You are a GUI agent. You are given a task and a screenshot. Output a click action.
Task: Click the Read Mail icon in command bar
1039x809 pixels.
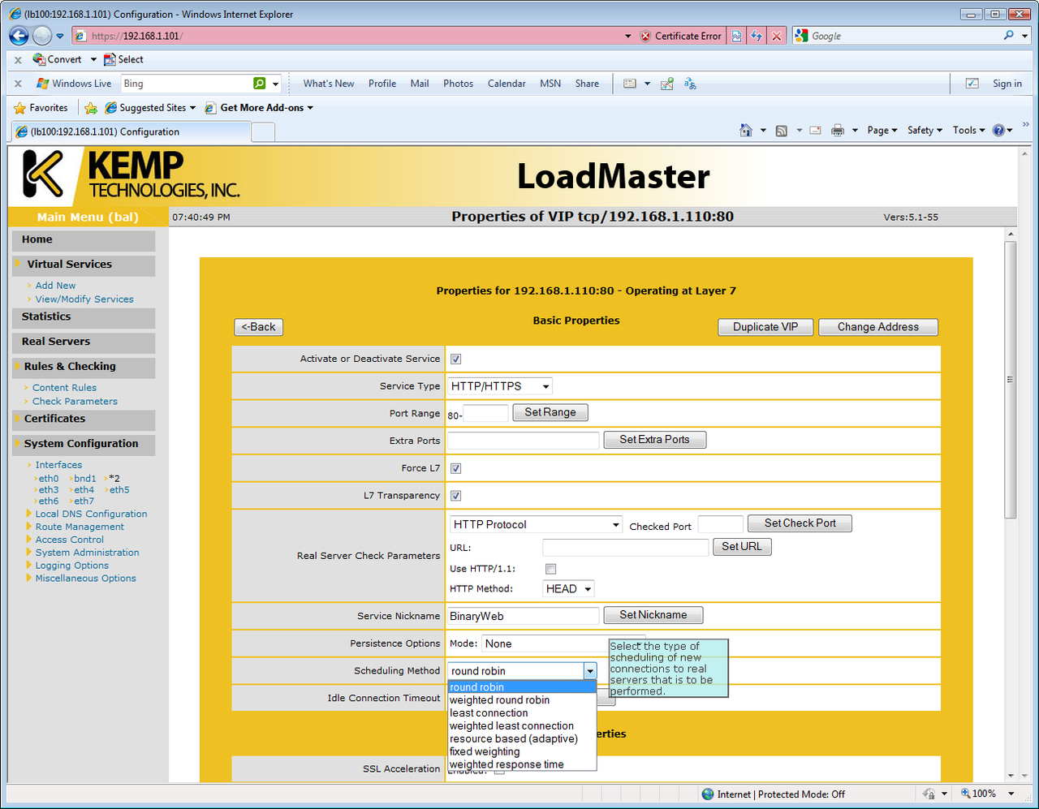point(815,131)
